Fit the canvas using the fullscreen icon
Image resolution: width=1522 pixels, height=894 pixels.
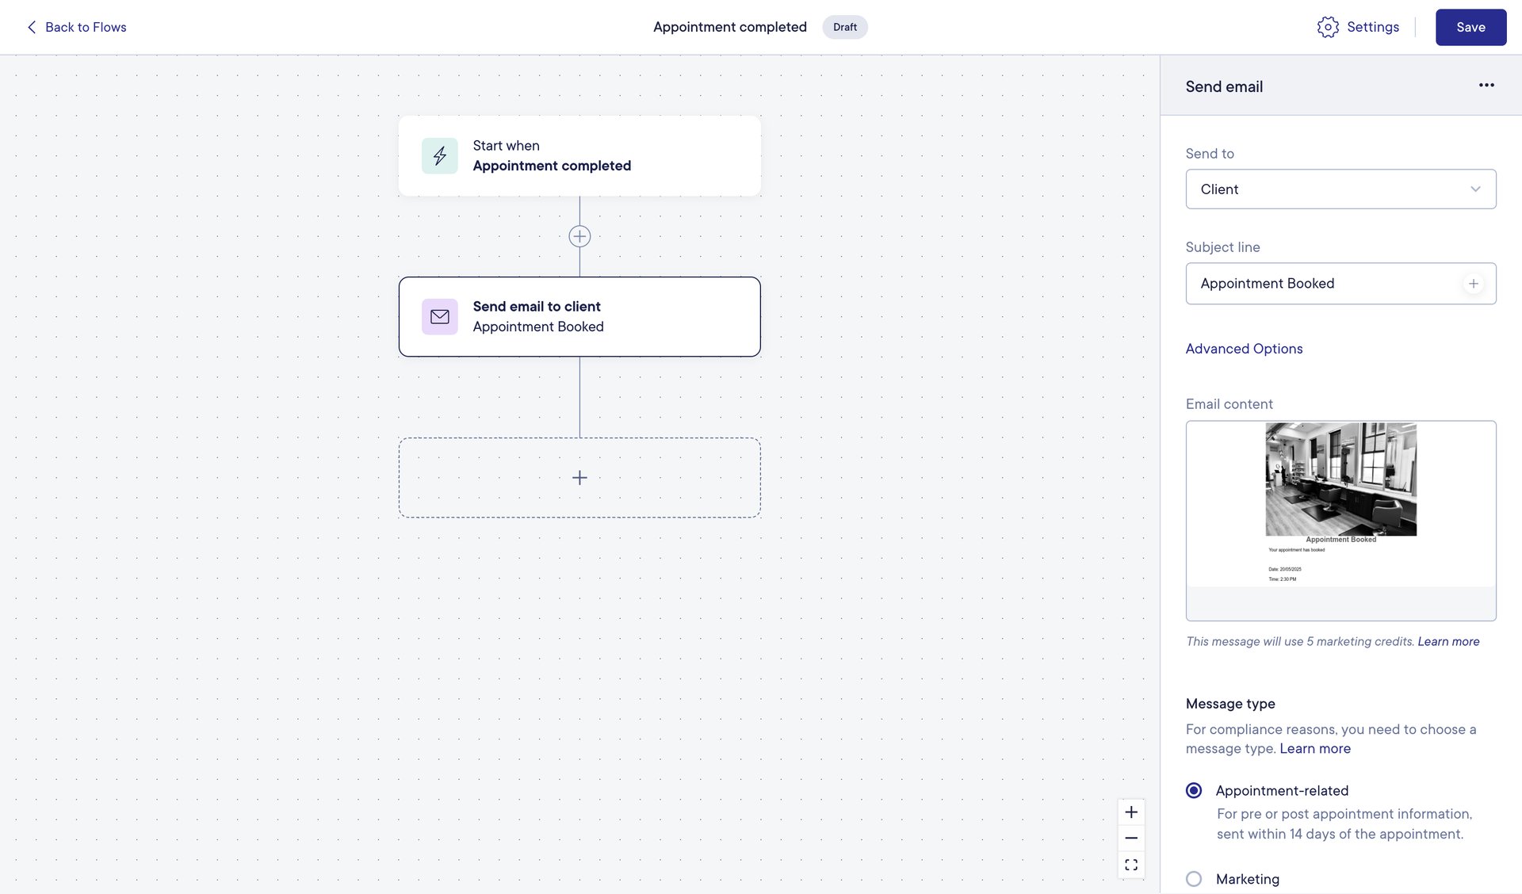point(1131,865)
